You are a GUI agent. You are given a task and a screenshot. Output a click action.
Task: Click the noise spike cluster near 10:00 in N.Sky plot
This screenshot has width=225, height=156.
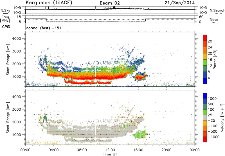[96, 8]
